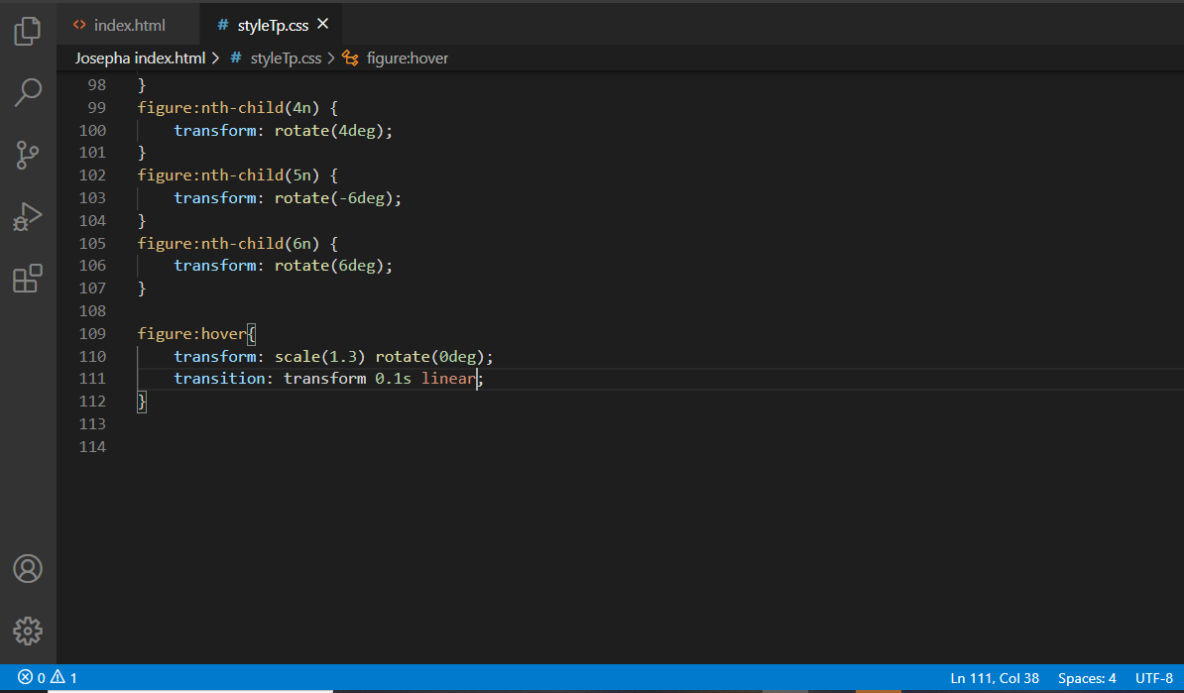The width and height of the screenshot is (1184, 693).
Task: Click rotate(6deg) on line 106
Action: (328, 266)
